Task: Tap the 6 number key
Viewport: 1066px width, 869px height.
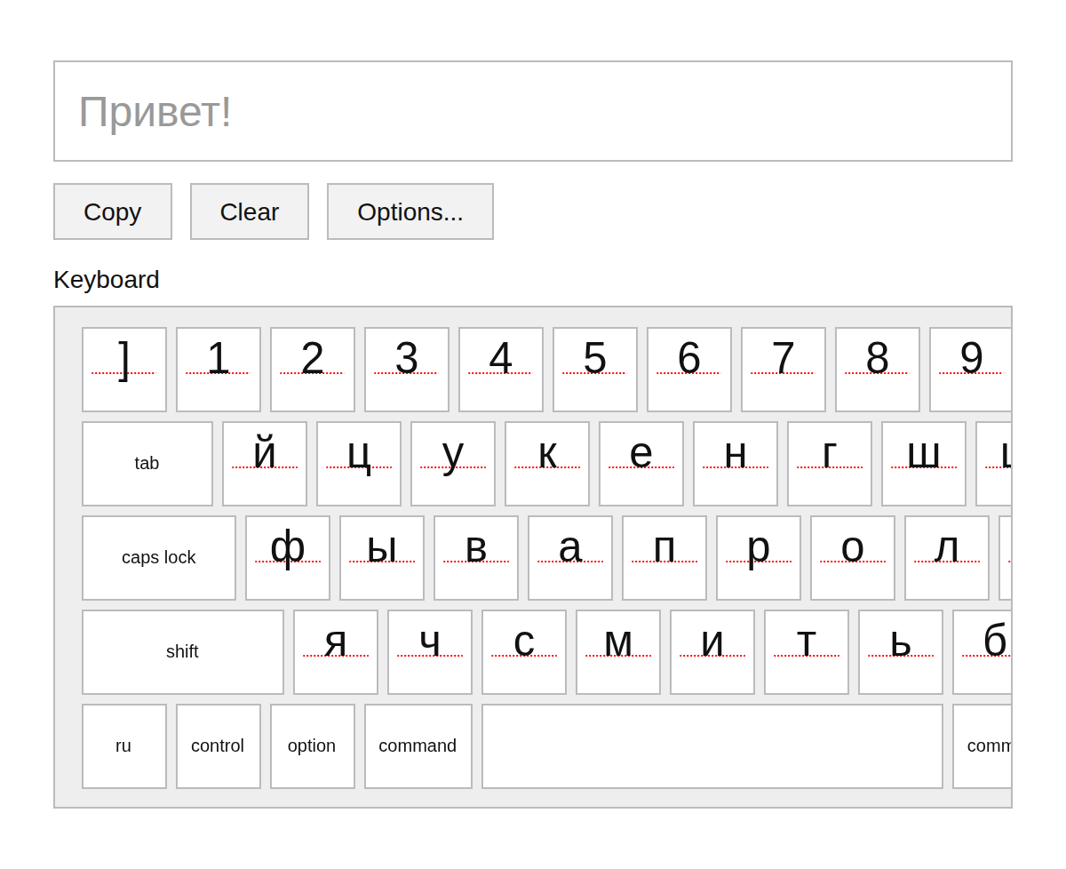Action: (x=689, y=370)
